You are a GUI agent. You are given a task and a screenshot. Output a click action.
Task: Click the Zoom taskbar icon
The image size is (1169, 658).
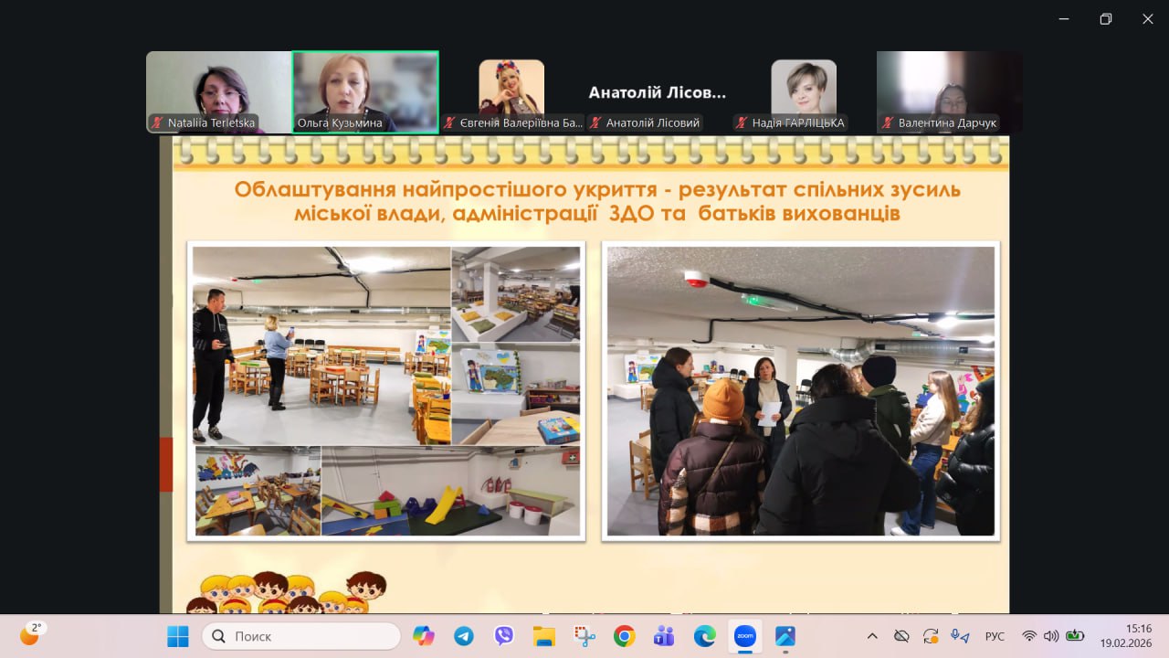[744, 636]
